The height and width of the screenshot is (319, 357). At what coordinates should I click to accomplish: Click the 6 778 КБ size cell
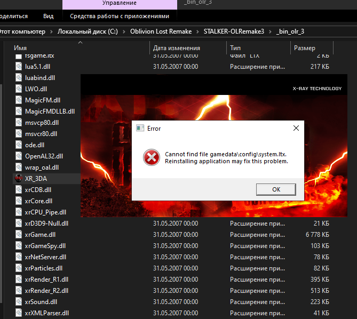pyautogui.click(x=318, y=235)
